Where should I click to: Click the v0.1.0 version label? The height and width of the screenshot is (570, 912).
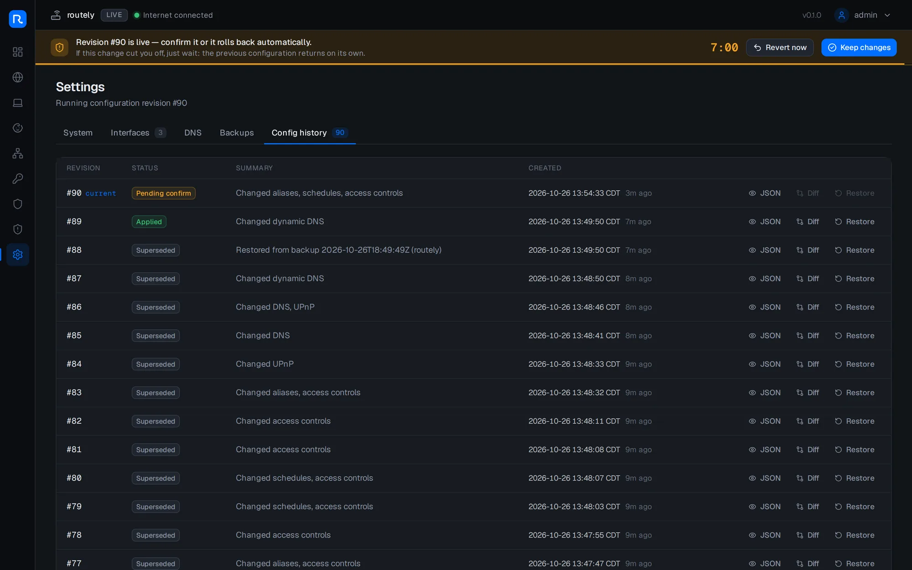[812, 15]
